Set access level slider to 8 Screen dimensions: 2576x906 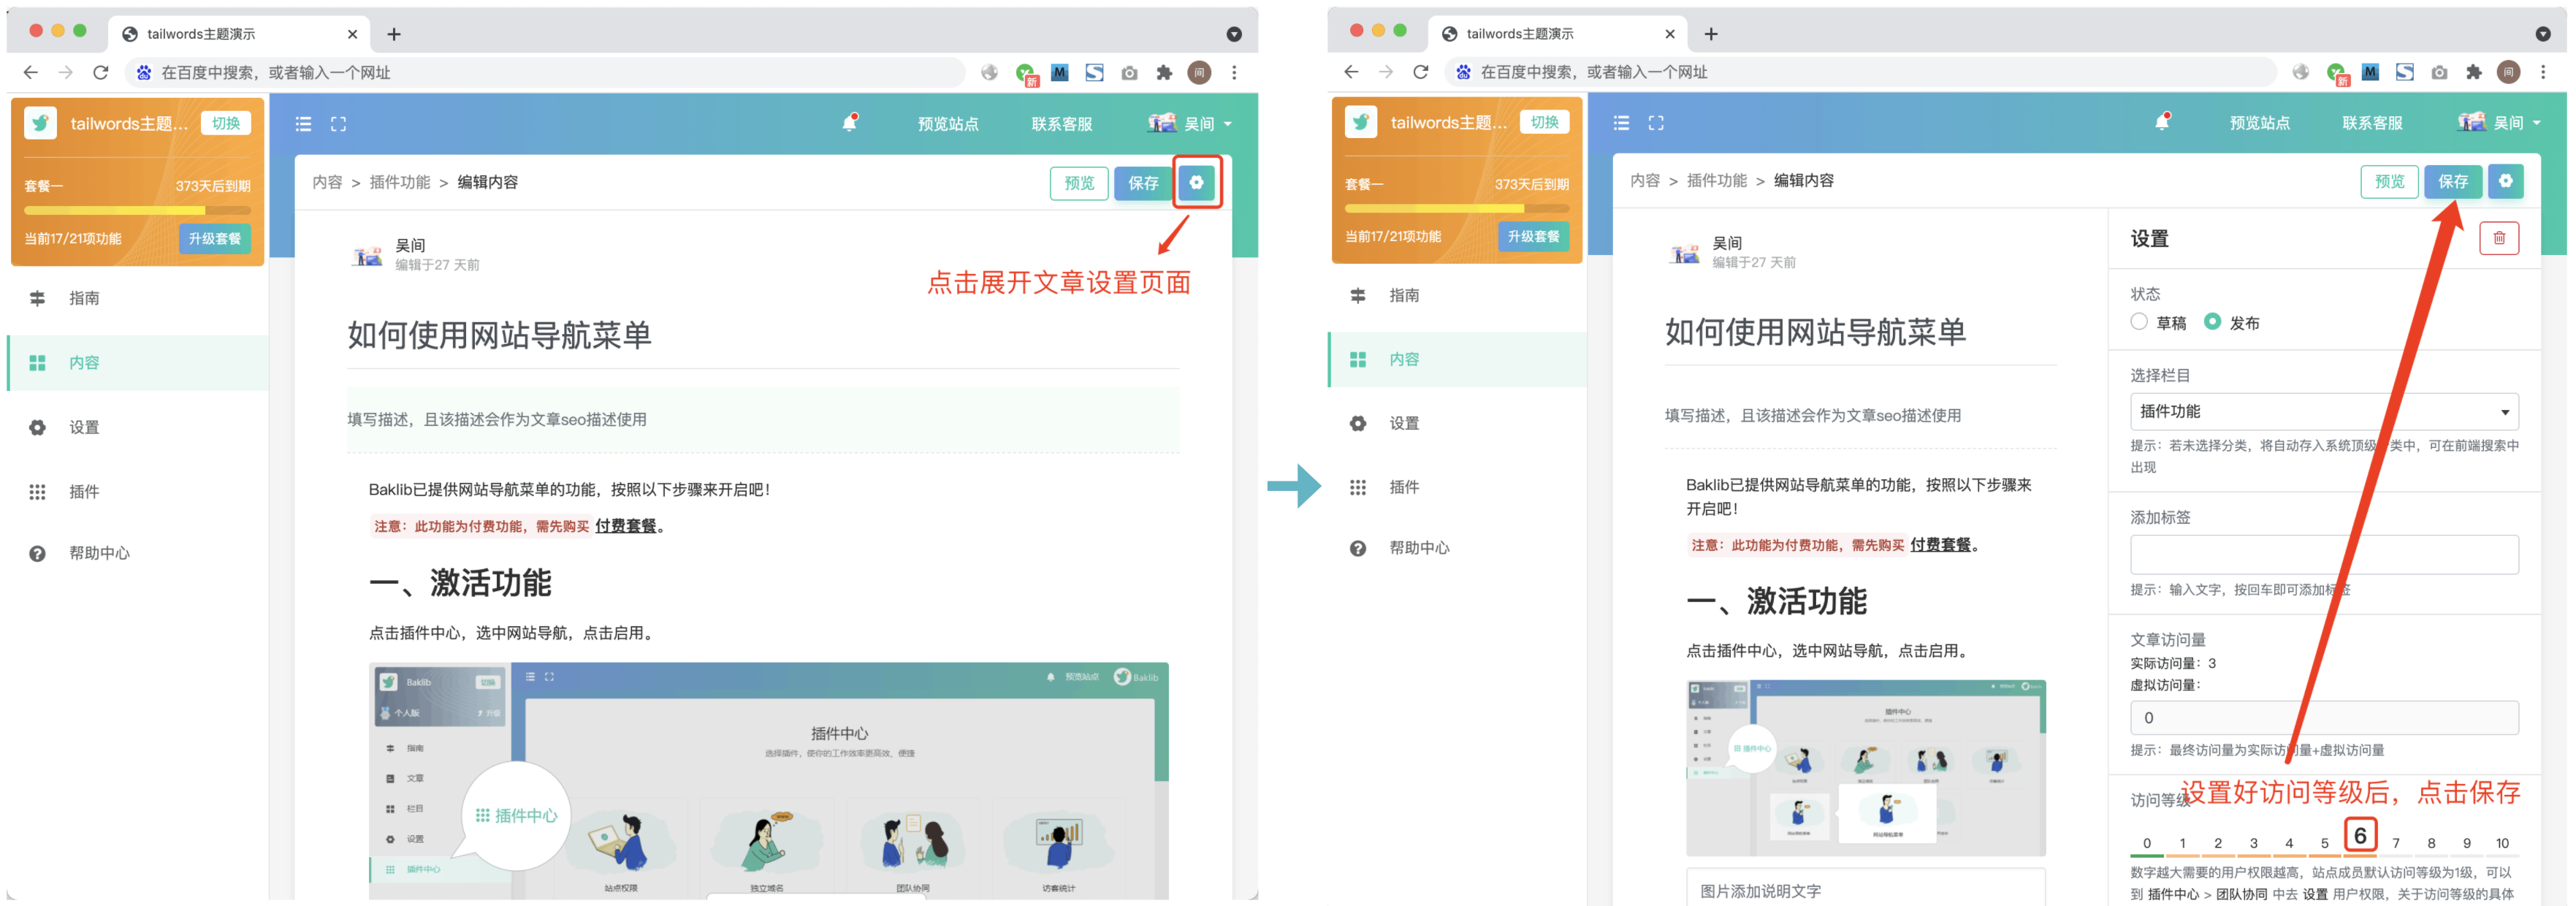tap(2431, 843)
